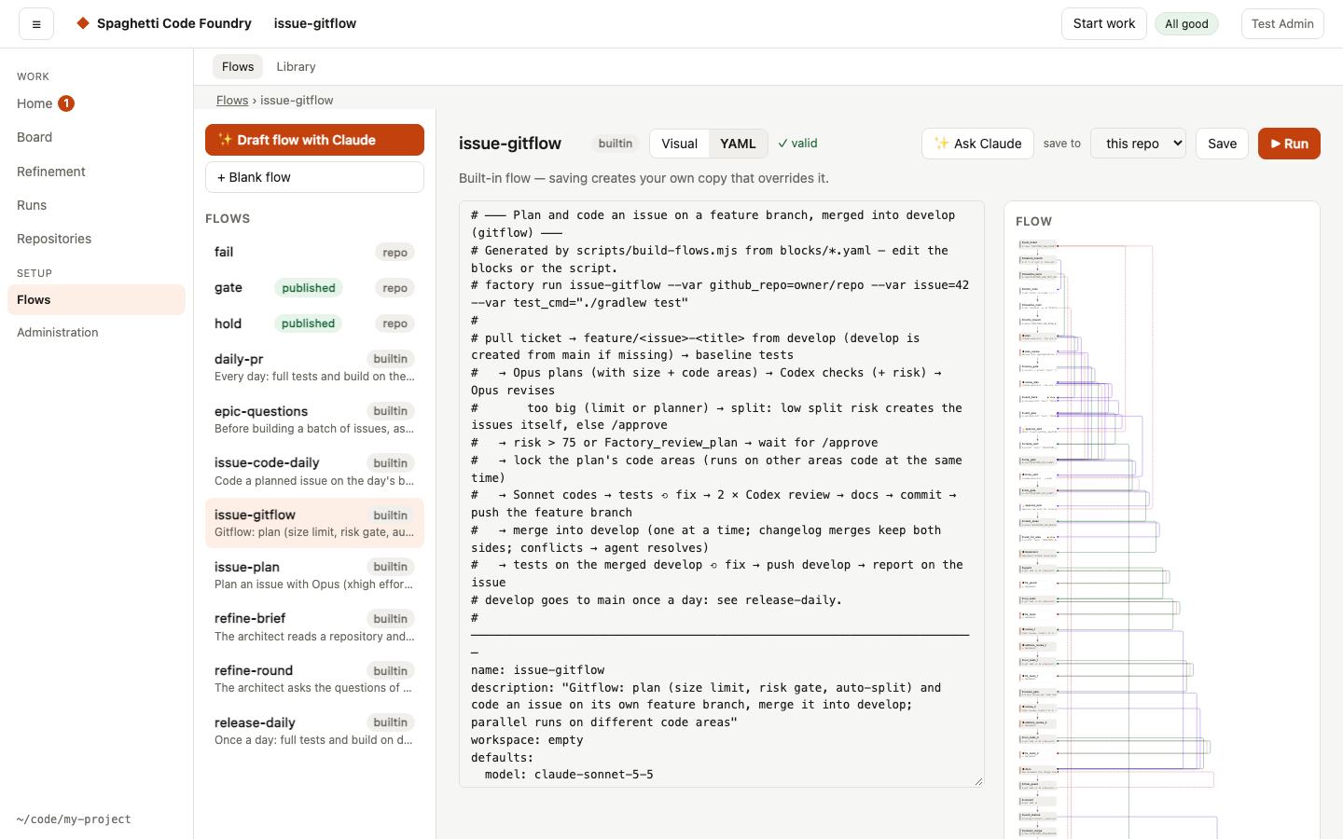Screen dimensions: 1343x839
Task: Click the Start work button
Action: [x=1104, y=24]
